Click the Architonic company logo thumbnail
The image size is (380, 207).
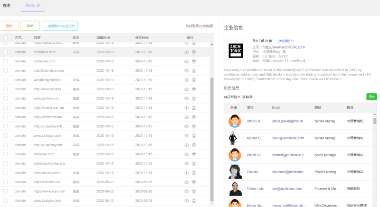point(236,50)
